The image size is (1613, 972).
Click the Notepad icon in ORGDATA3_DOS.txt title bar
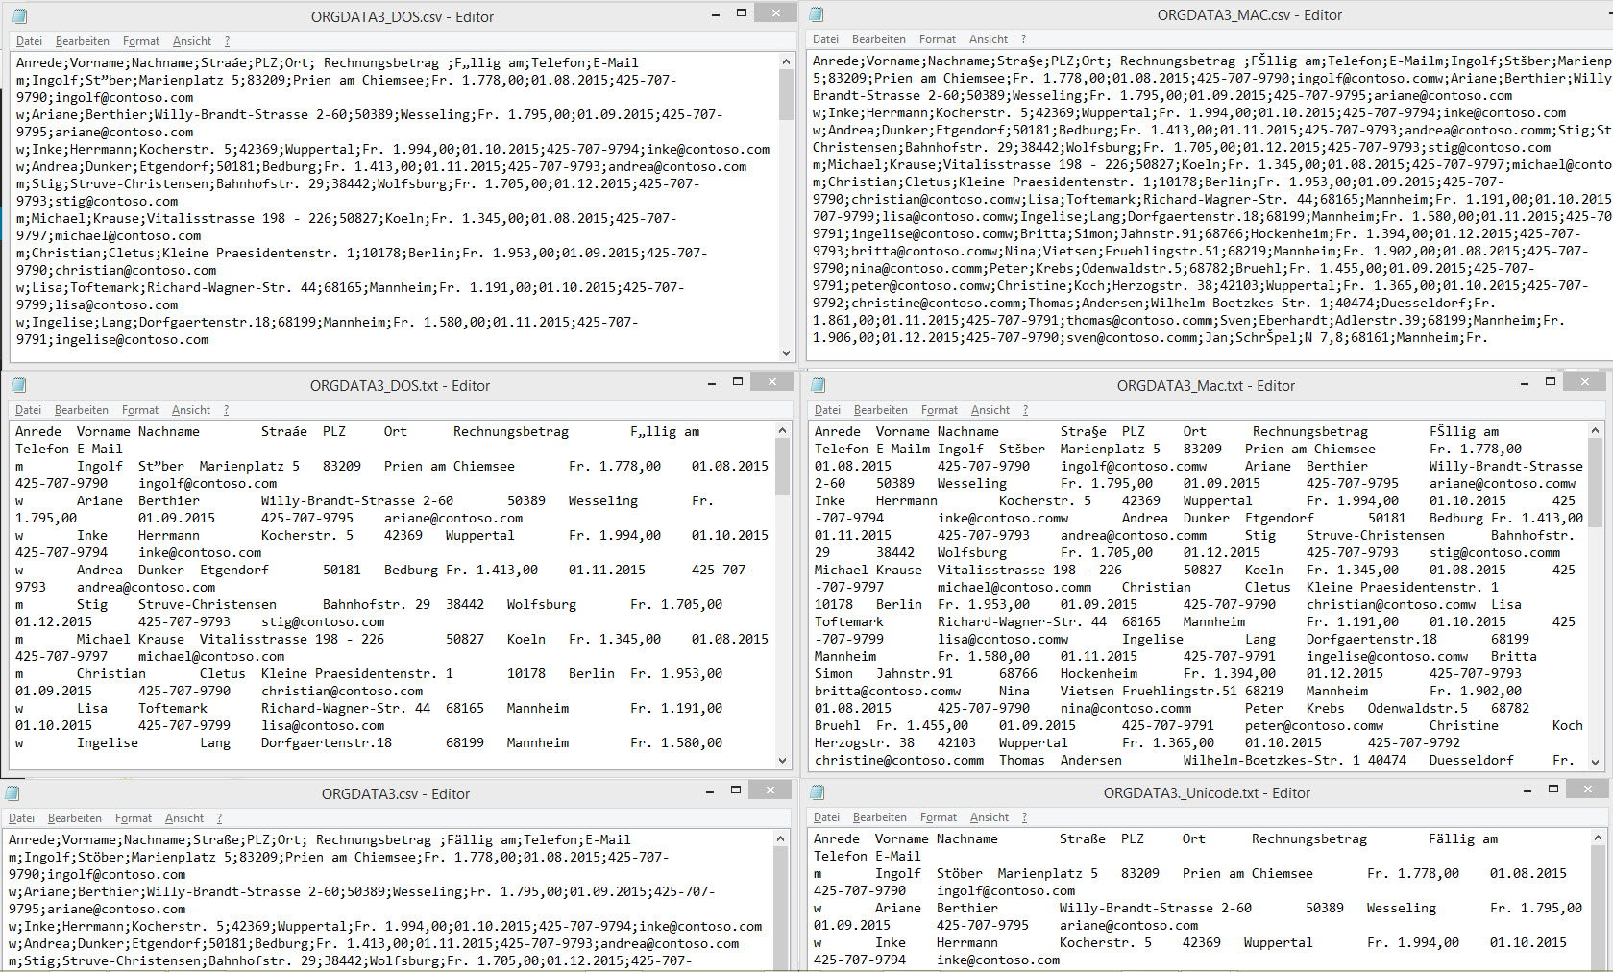coord(18,385)
